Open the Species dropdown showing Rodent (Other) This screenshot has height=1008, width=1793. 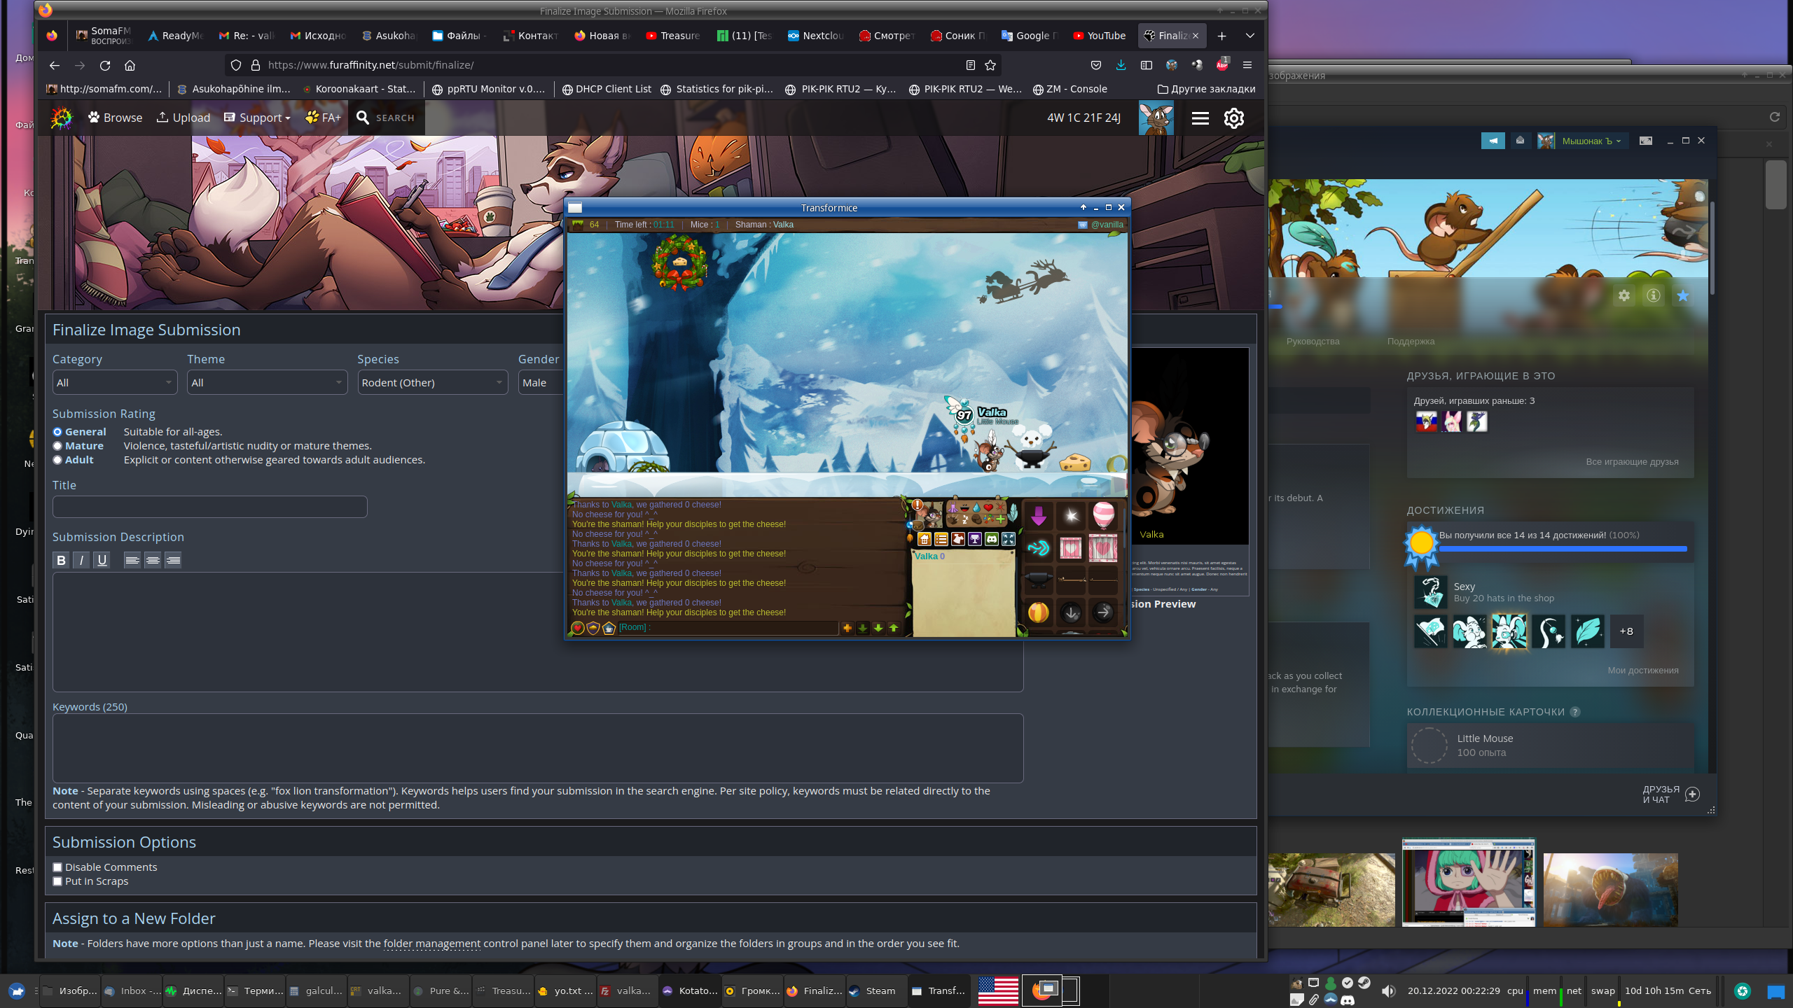pos(432,382)
